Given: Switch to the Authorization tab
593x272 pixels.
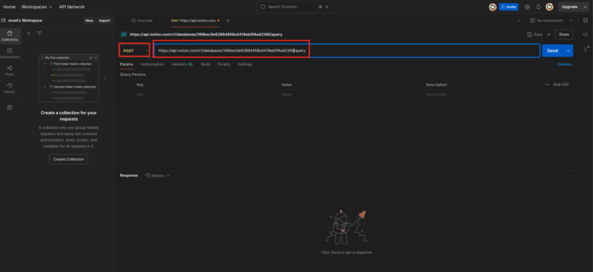Looking at the screenshot, I should click(x=153, y=64).
